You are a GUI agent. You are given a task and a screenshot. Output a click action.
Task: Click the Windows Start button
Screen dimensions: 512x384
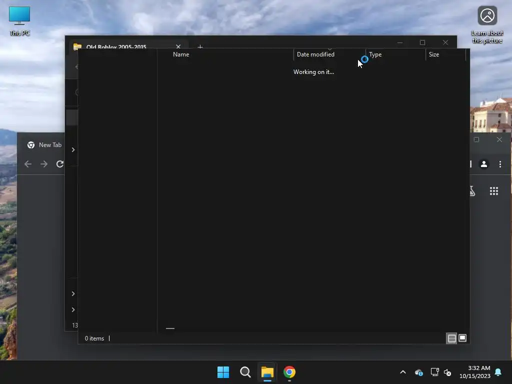click(x=223, y=372)
